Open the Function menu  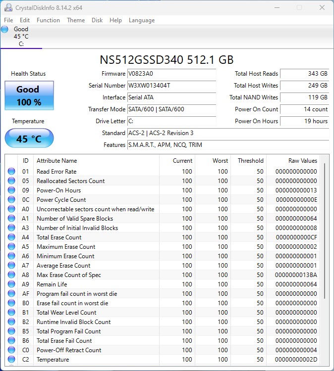pyautogui.click(x=48, y=20)
